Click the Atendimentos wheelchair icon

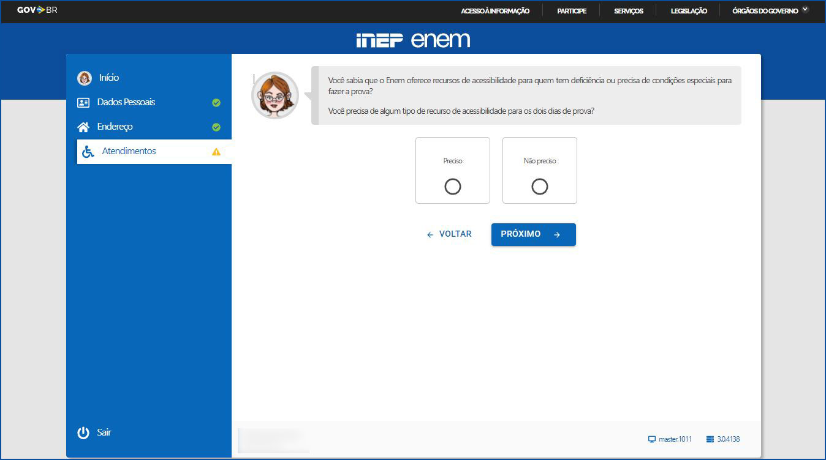[88, 152]
